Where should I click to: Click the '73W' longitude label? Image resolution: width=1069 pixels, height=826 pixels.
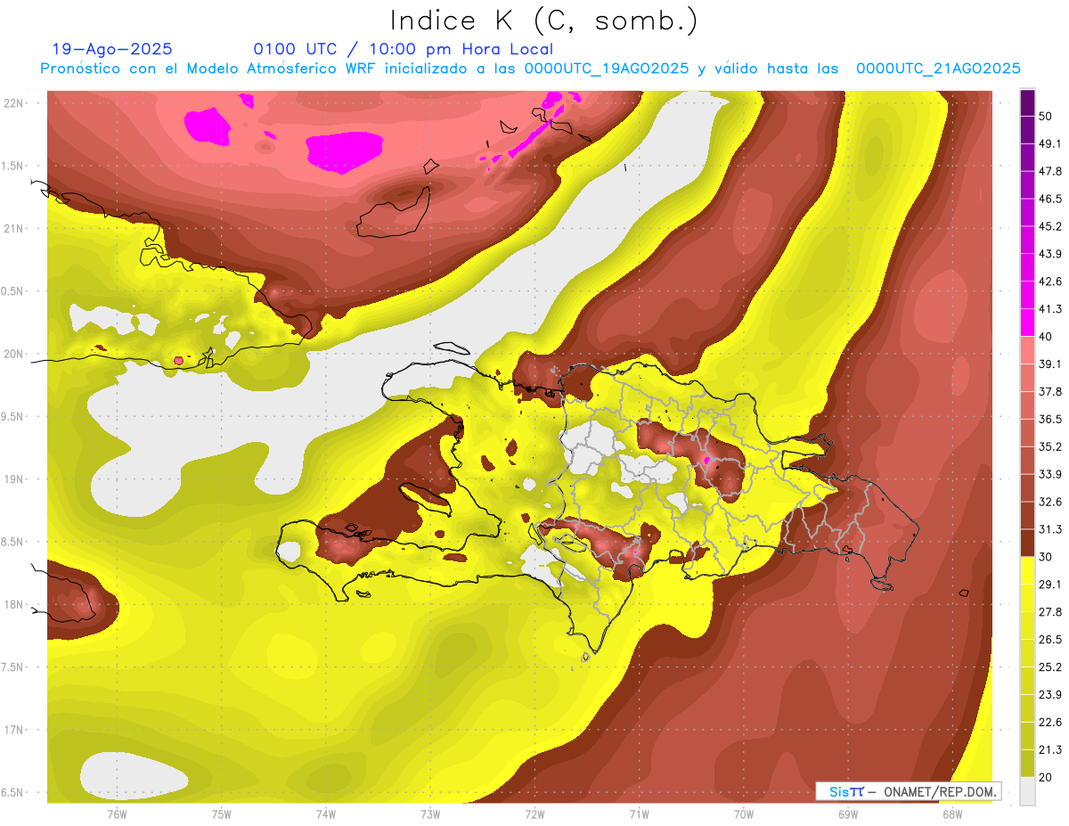point(429,814)
